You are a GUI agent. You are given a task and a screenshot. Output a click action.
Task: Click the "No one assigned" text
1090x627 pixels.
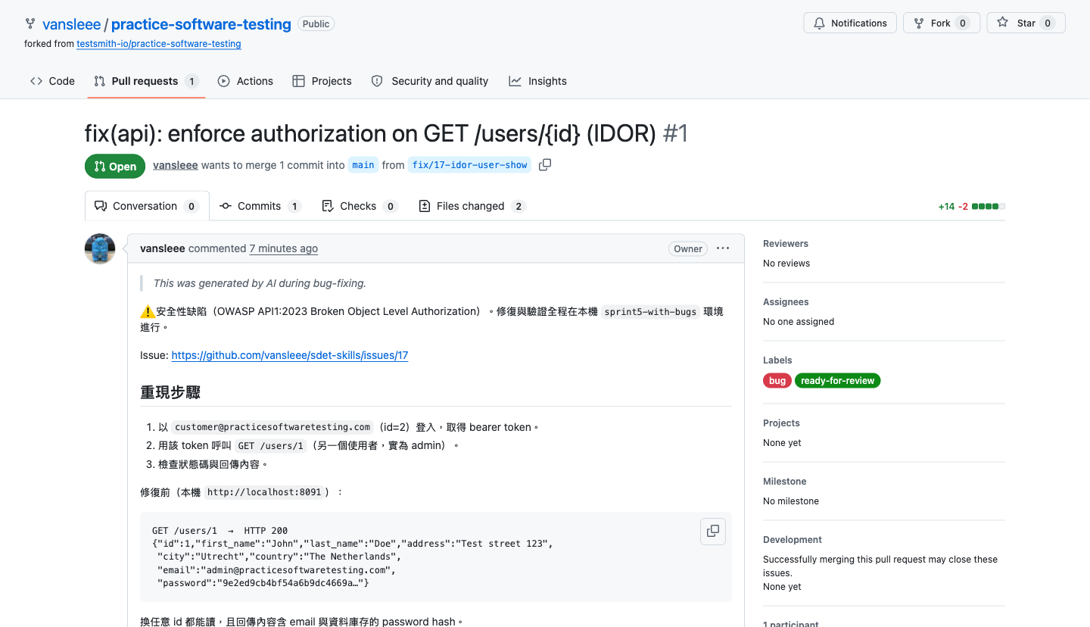[x=799, y=322]
